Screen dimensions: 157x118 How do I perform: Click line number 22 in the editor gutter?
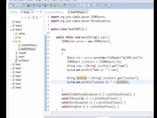click(x=48, y=82)
